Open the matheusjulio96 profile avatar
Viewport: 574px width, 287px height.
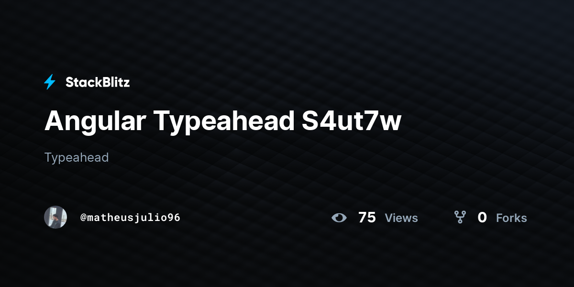tap(55, 217)
